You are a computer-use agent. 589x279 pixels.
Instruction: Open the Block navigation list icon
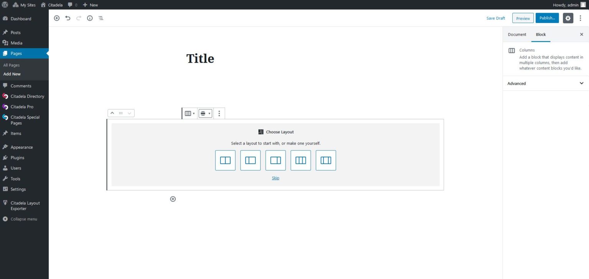[x=101, y=18]
